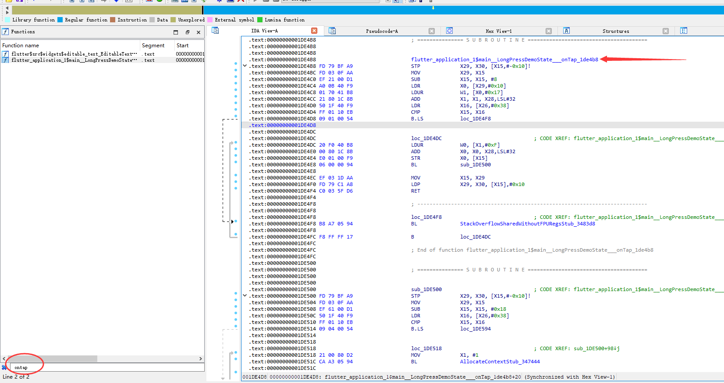The width and height of the screenshot is (724, 383).
Task: Click the Unexplored olive region of navigation band
Action: click(107, 10)
